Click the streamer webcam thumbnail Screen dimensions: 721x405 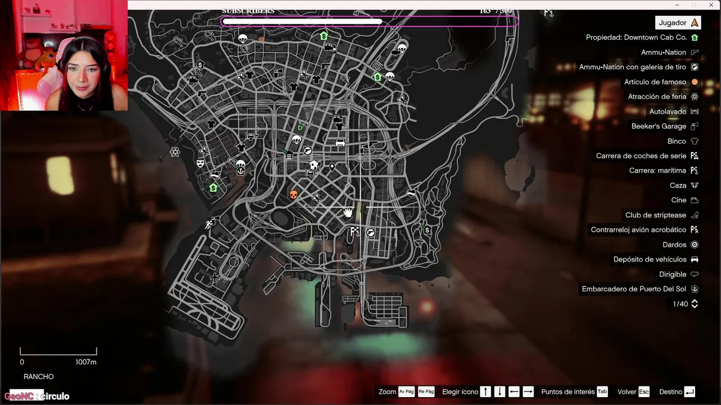coord(64,55)
